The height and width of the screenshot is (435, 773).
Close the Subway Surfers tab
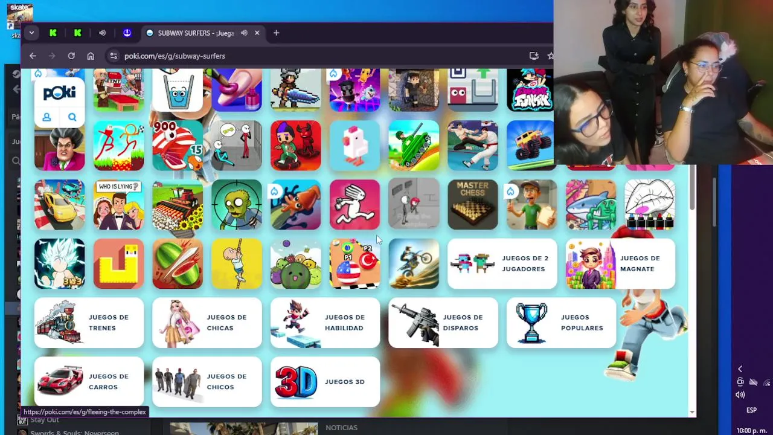click(x=257, y=33)
